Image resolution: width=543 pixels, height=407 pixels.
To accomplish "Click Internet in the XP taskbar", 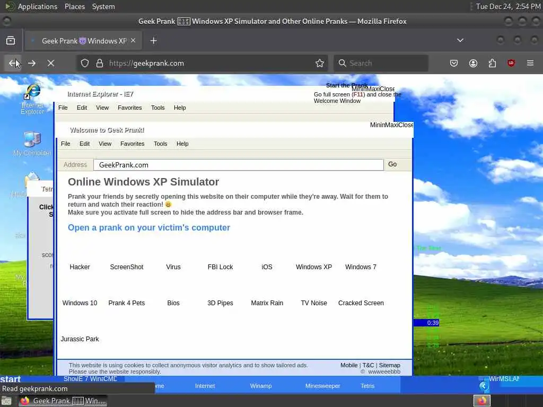I will coord(205,386).
